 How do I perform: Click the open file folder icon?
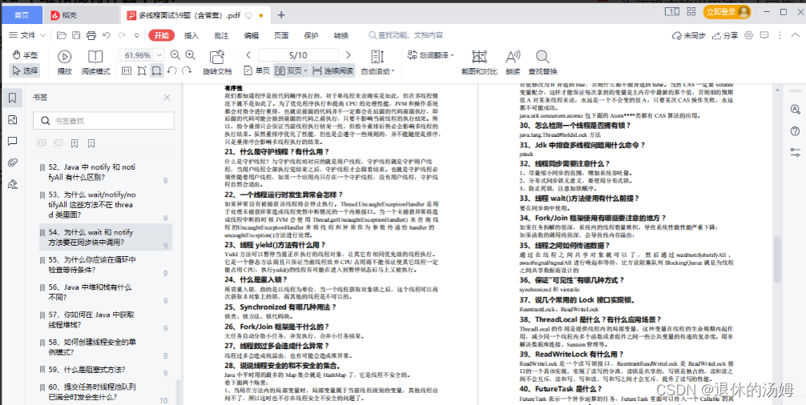coord(61,35)
